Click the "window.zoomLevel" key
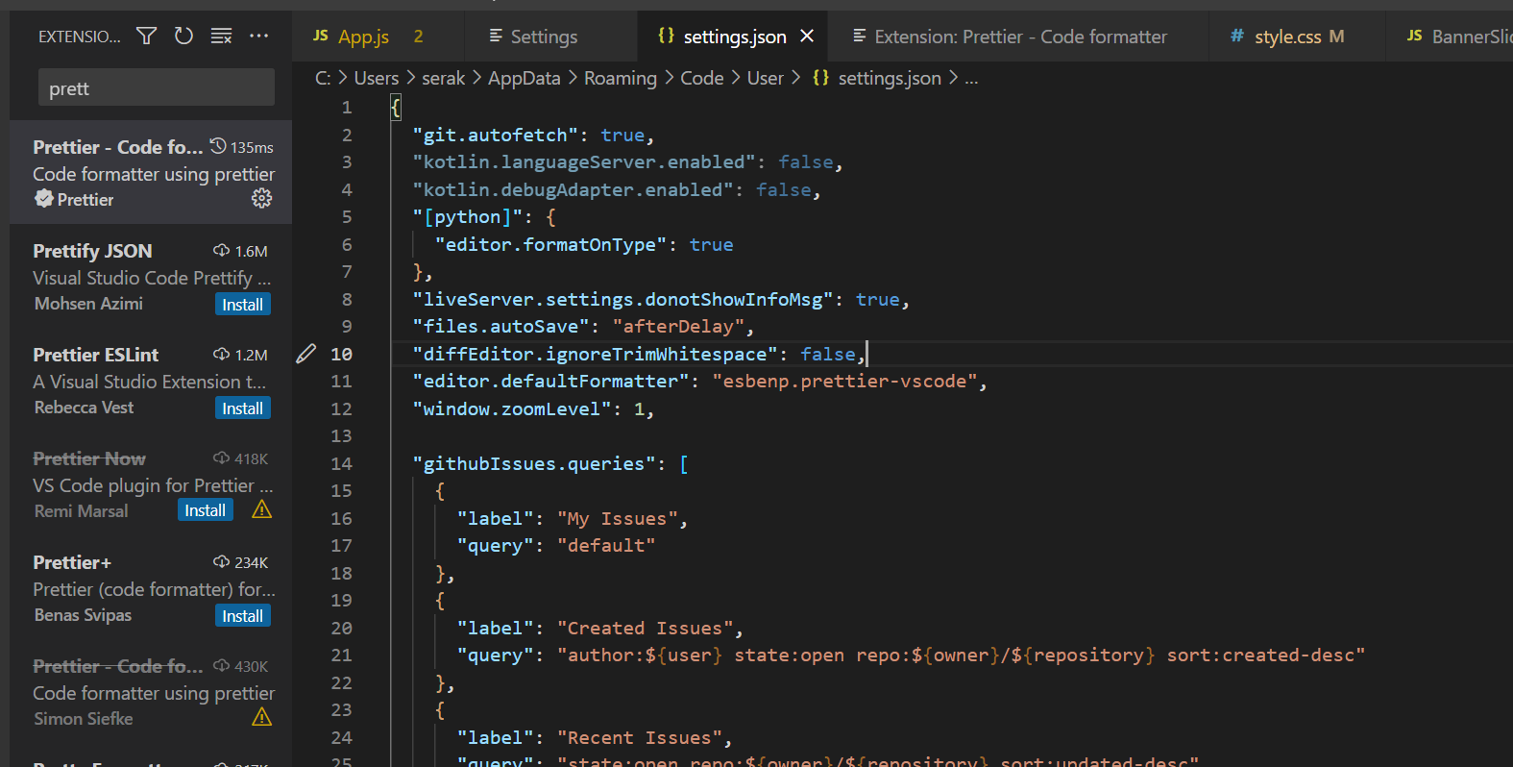This screenshot has width=1513, height=767. coord(512,408)
